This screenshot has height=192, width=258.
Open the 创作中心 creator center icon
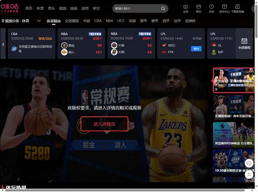(x=224, y=7)
